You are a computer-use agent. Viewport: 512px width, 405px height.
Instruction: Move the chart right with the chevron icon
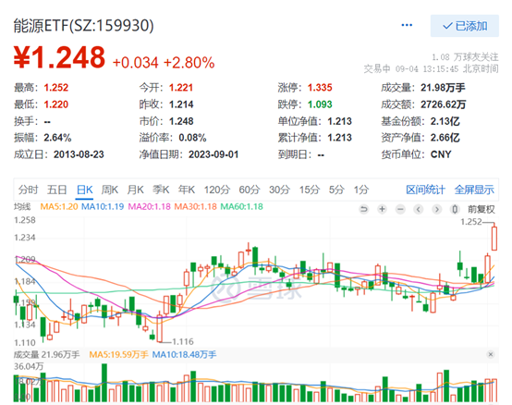click(x=436, y=209)
